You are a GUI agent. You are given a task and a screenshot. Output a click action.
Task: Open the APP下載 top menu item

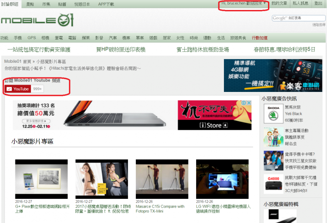(x=106, y=4)
